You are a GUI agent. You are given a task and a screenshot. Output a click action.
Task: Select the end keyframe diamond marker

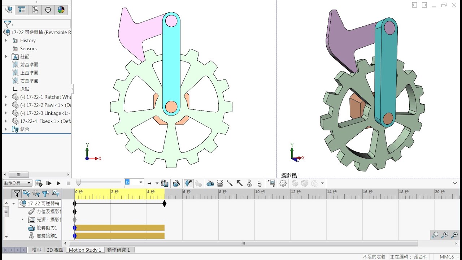coord(165,204)
